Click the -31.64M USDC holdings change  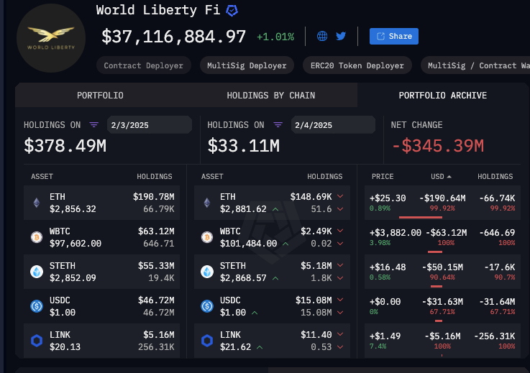coord(497,301)
